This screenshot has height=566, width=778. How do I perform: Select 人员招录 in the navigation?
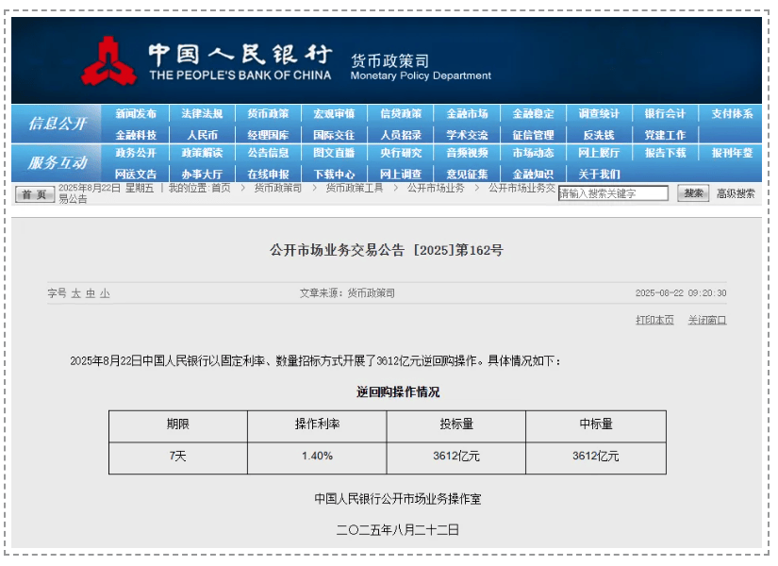[x=401, y=135]
